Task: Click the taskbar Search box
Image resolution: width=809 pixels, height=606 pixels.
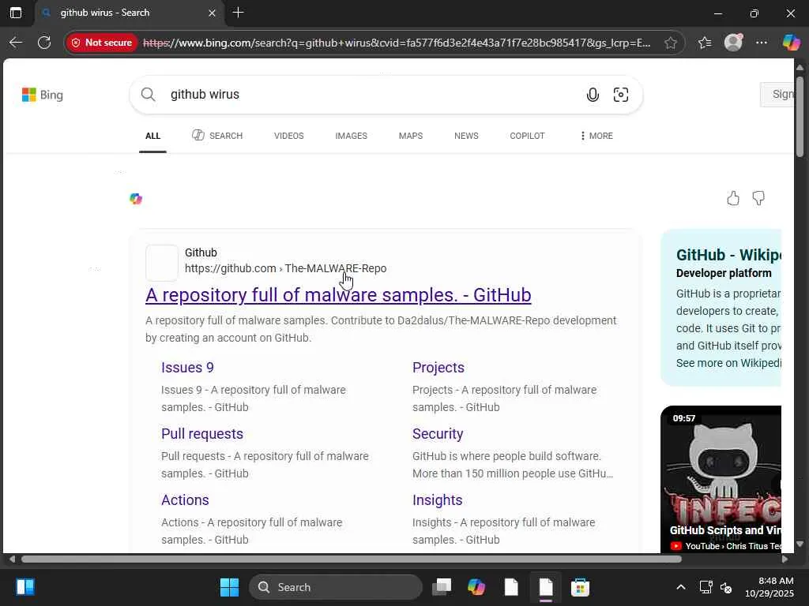Action: tap(335, 587)
